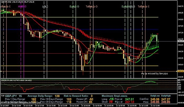Click '11 Jul 07:00' on the time axis
Screen dimensions: 184x107
coord(120,106)
